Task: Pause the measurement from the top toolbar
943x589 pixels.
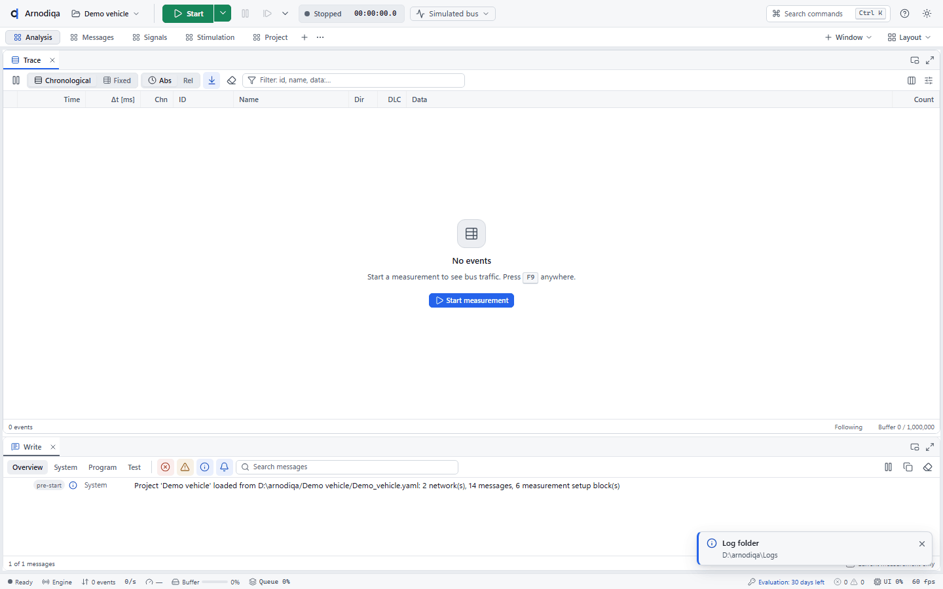Action: (x=246, y=14)
